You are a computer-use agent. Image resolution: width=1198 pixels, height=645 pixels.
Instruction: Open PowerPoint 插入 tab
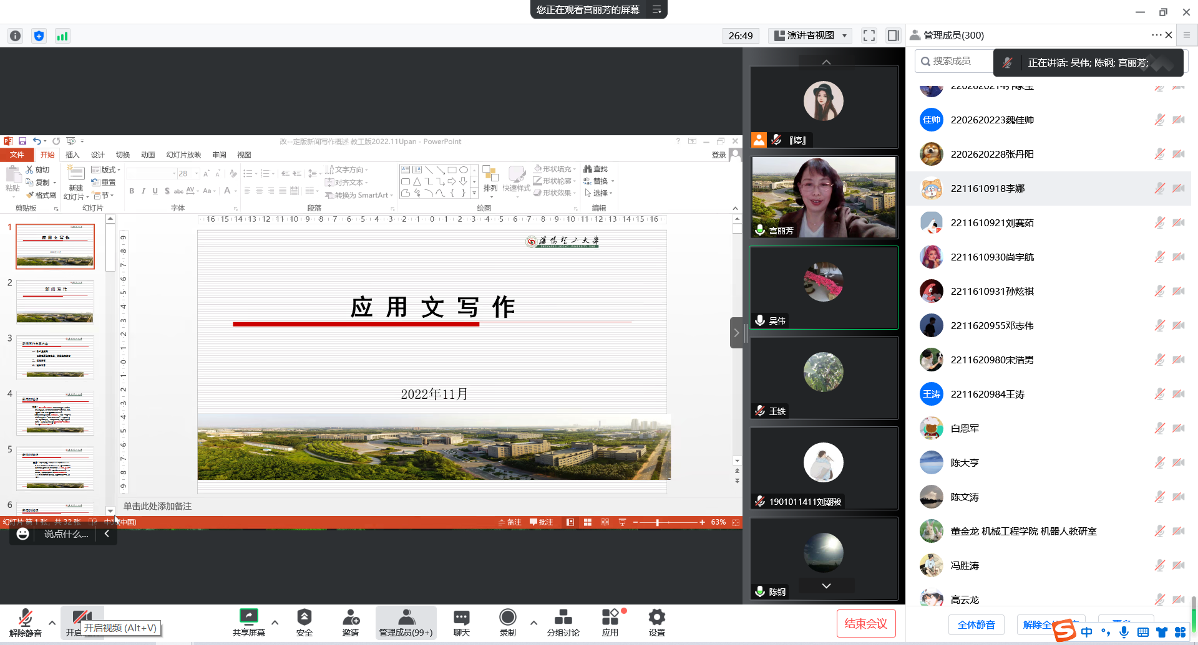tap(72, 155)
